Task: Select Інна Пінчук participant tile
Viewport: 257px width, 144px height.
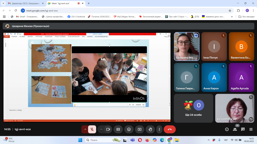Action: (x=214, y=46)
